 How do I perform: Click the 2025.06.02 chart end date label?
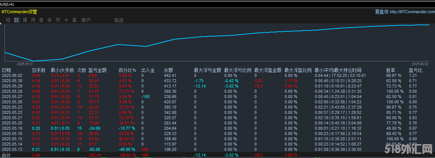pos(420,64)
